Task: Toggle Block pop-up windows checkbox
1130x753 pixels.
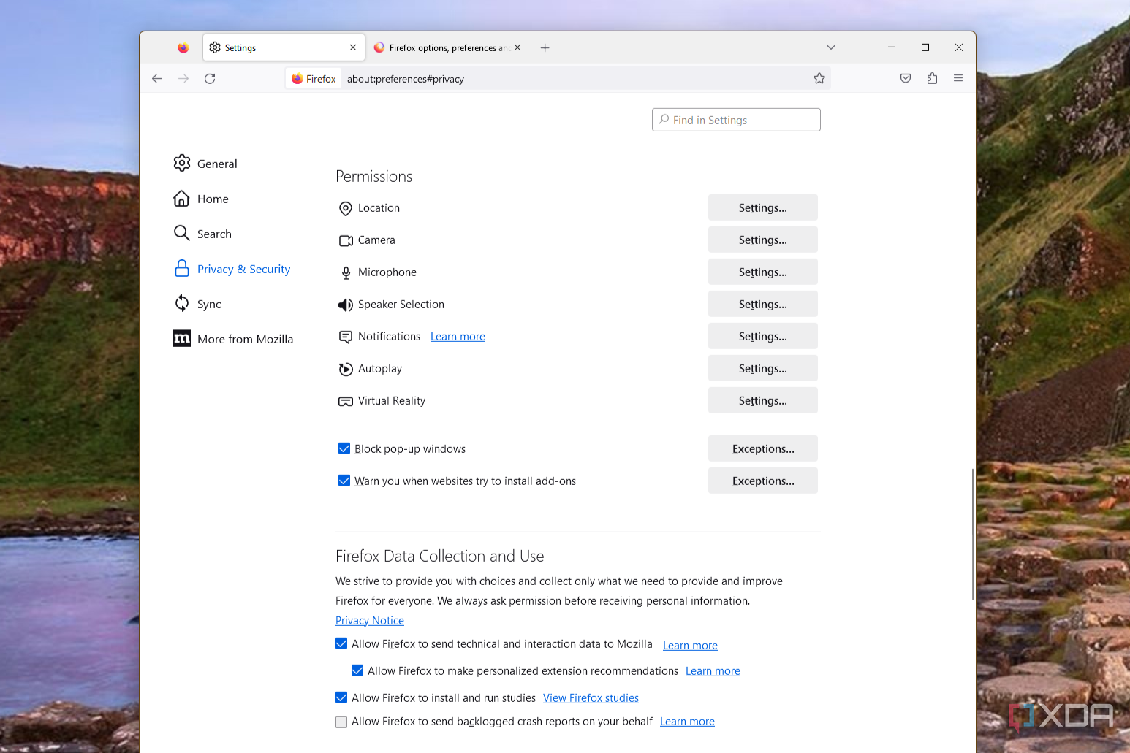Action: pyautogui.click(x=344, y=448)
